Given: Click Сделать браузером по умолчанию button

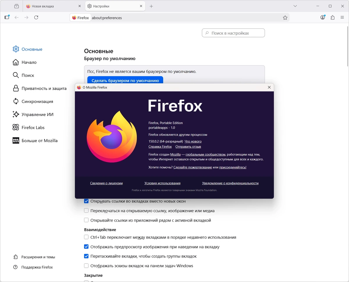Looking at the screenshot, I should click(x=125, y=80).
